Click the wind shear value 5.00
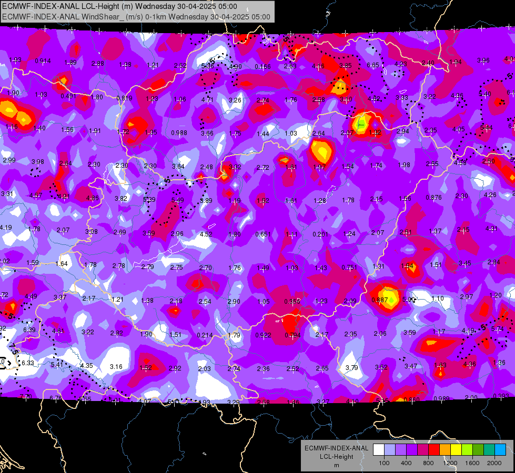The height and width of the screenshot is (473, 515). tap(409, 300)
